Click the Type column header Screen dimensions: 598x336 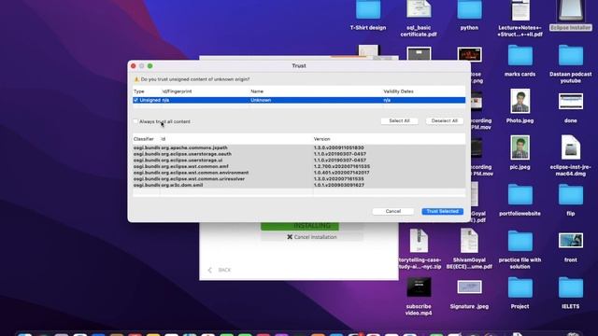click(x=139, y=91)
